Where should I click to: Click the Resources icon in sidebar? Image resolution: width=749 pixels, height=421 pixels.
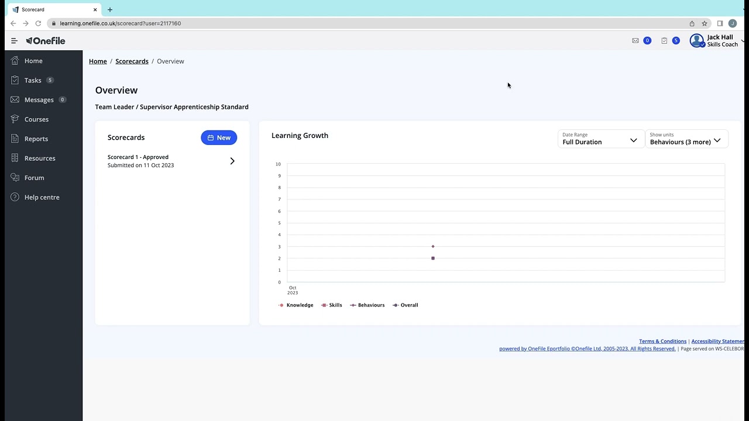click(15, 158)
